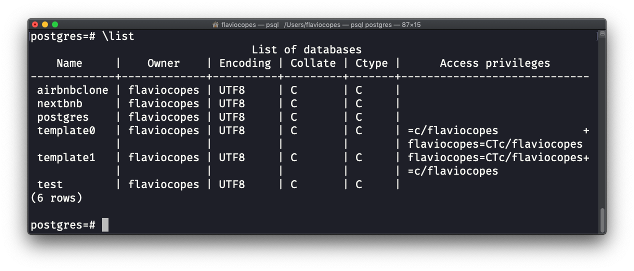Click the template0 database name
Viewport: 634px width, 271px height.
[66, 131]
